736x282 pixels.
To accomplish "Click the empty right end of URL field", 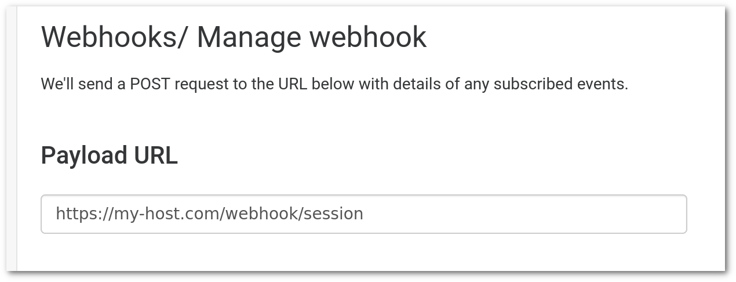I will click(524, 214).
